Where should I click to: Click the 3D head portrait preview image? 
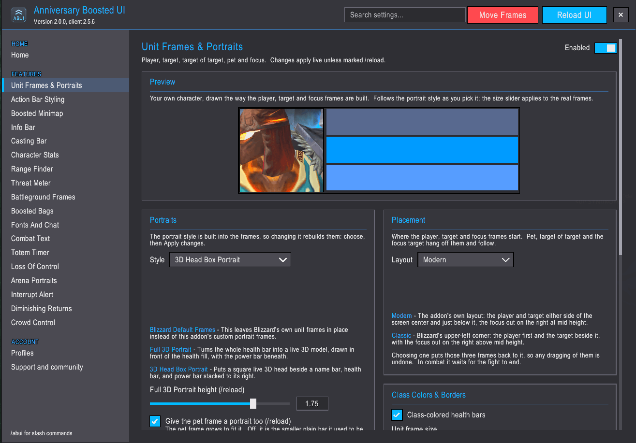click(281, 150)
